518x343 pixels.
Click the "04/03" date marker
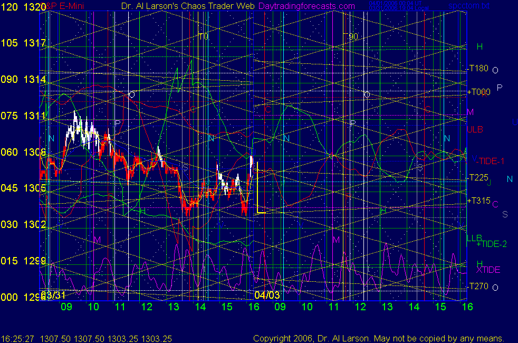tap(267, 295)
